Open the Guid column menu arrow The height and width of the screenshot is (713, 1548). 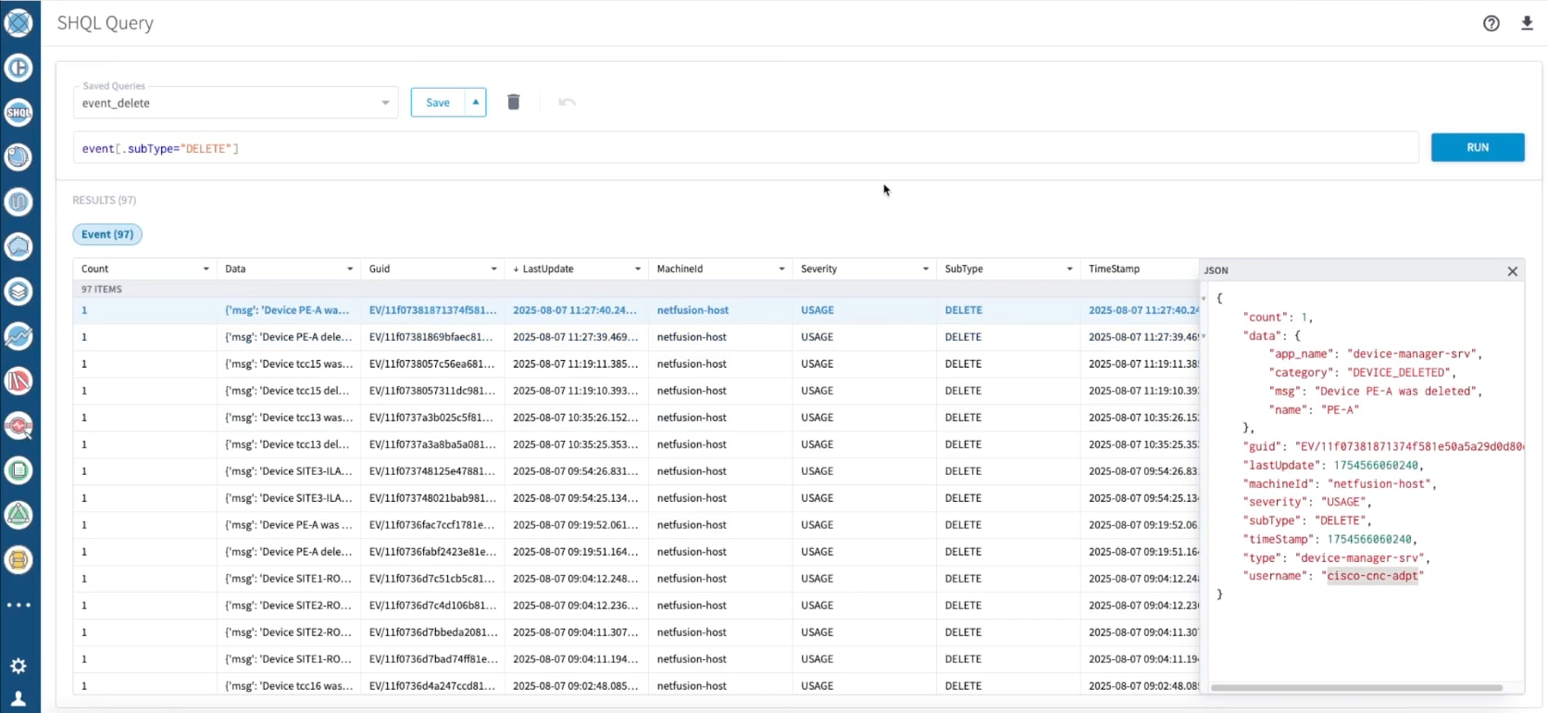[x=493, y=269]
